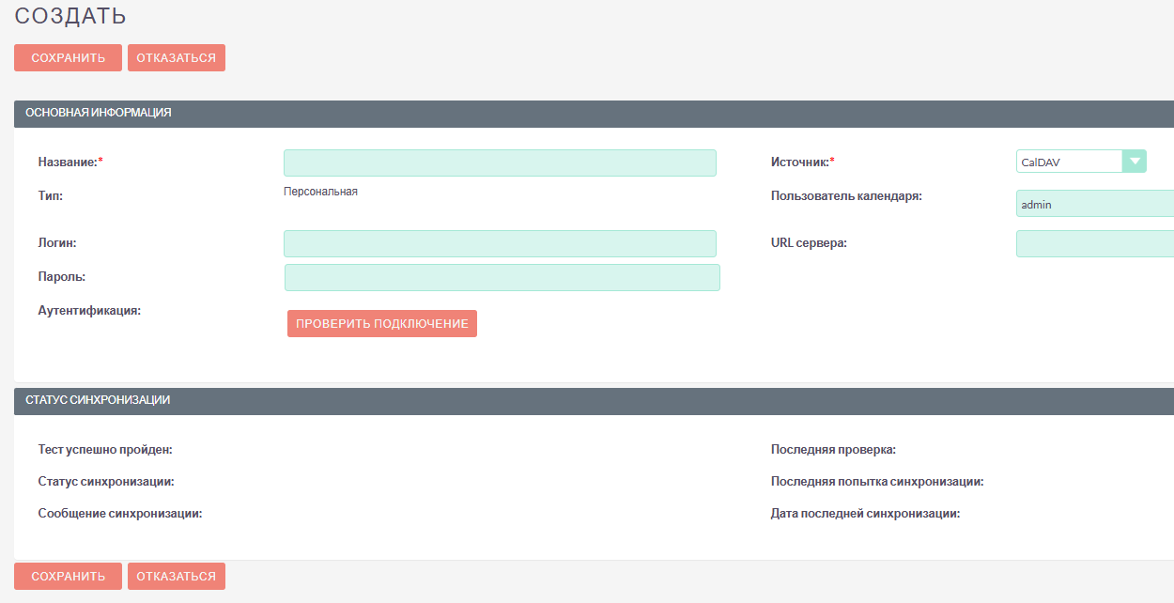Select the Пароль input field
Image resolution: width=1174 pixels, height=603 pixels.
(502, 277)
